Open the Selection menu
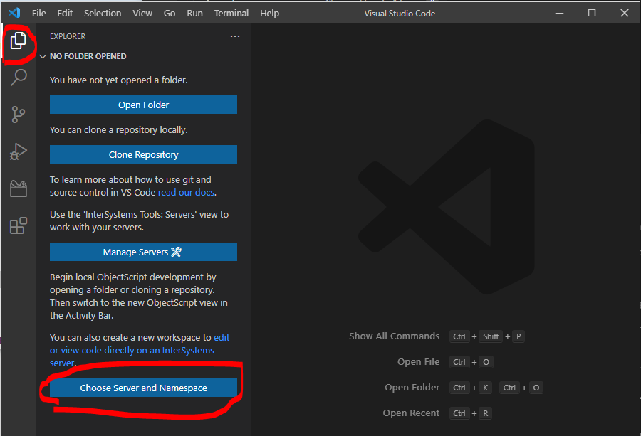 click(103, 13)
